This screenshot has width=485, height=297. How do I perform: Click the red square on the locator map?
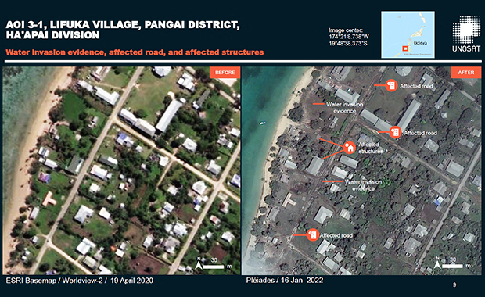point(405,48)
